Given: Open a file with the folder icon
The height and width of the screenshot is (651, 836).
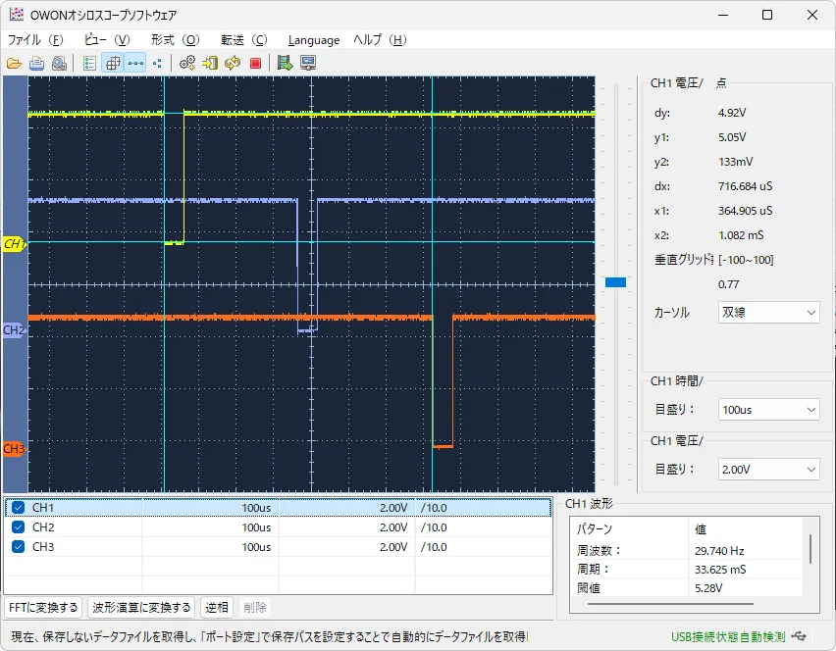Looking at the screenshot, I should click(x=14, y=64).
